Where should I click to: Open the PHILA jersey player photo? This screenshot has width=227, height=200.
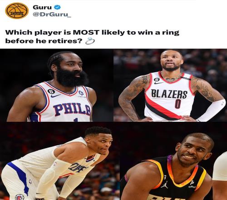coord(56,85)
